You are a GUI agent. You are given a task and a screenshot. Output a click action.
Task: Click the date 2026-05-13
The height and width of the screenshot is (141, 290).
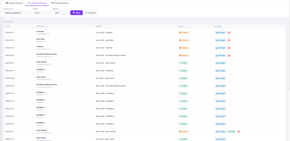(10, 71)
